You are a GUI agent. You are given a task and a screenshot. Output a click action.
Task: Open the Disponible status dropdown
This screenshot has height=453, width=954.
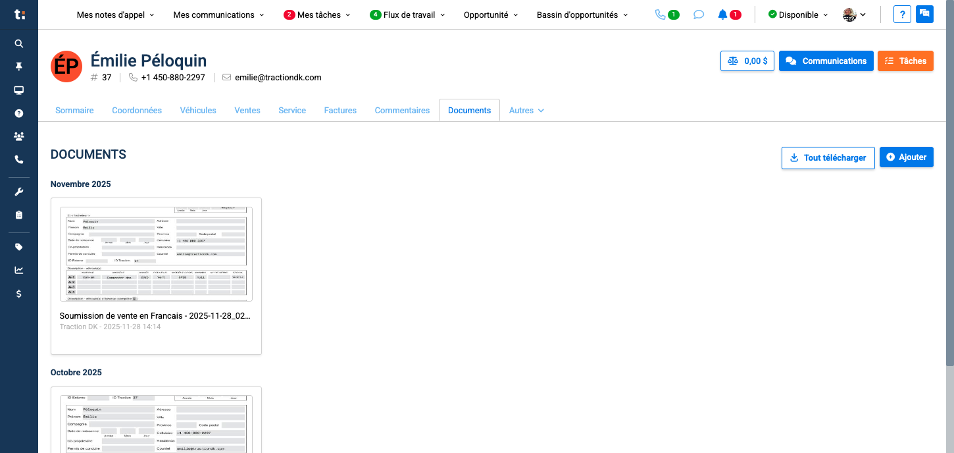[797, 14]
